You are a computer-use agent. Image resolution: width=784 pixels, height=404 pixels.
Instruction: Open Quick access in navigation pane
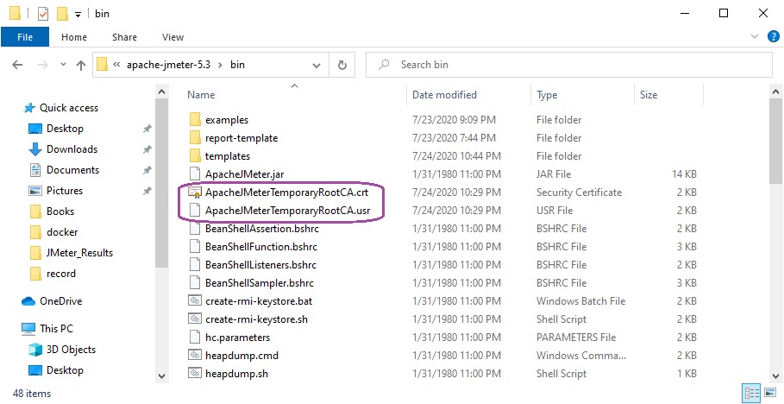click(x=68, y=108)
